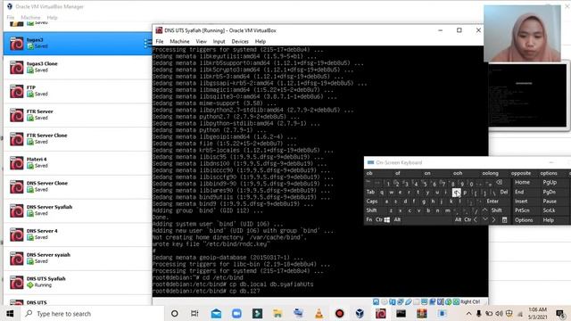
Task: Select FTR Server Clone in the list
Action: point(78,139)
